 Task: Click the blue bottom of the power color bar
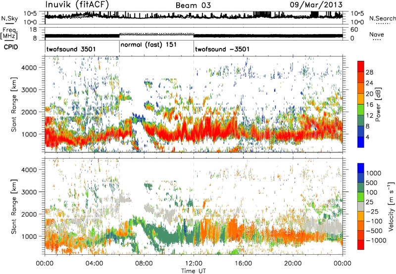(x=361, y=142)
